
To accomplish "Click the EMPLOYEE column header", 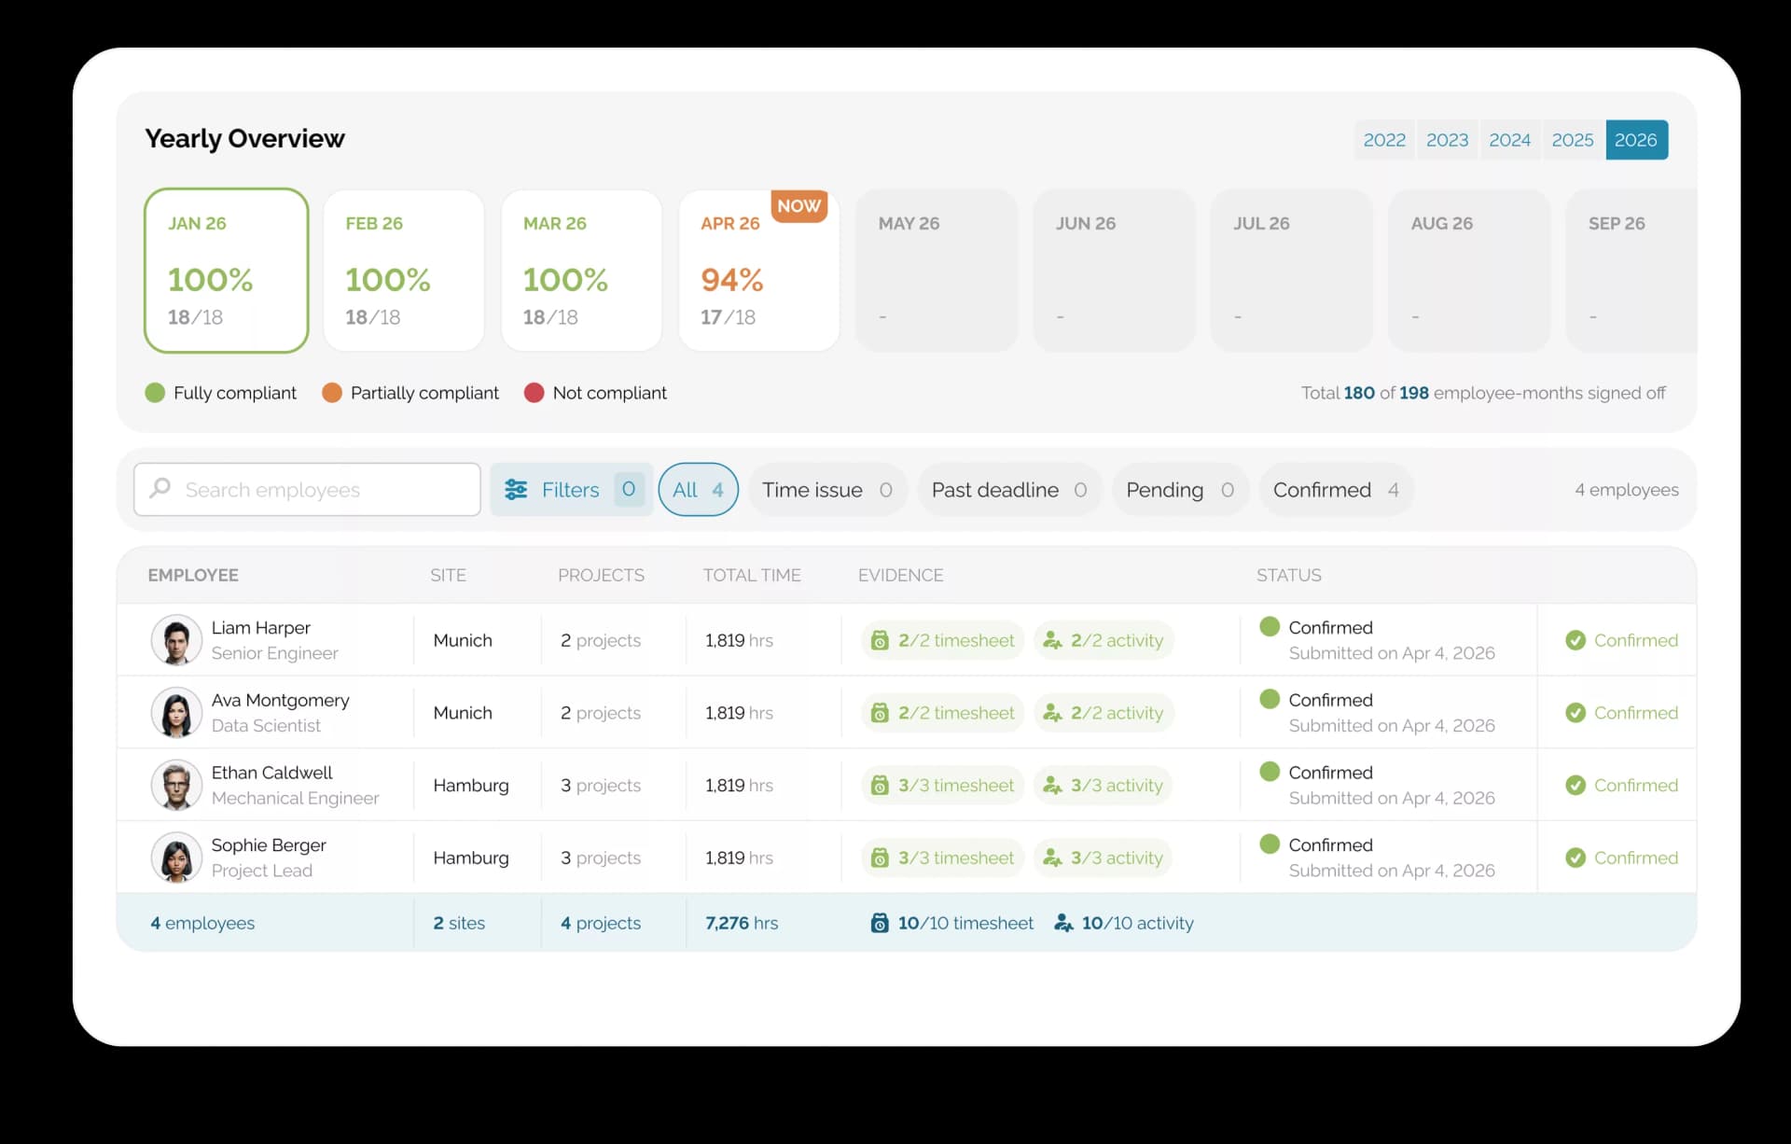I will tap(193, 576).
